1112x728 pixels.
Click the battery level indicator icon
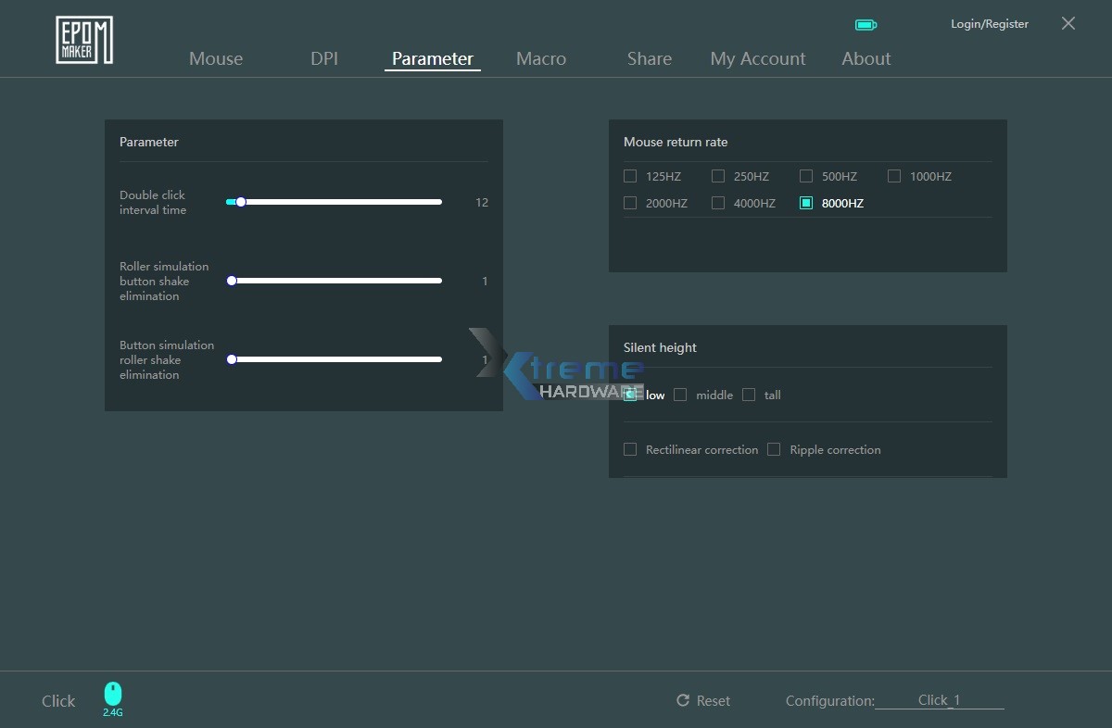(x=866, y=24)
